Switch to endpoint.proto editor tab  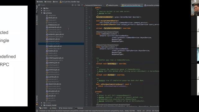click(x=113, y=5)
